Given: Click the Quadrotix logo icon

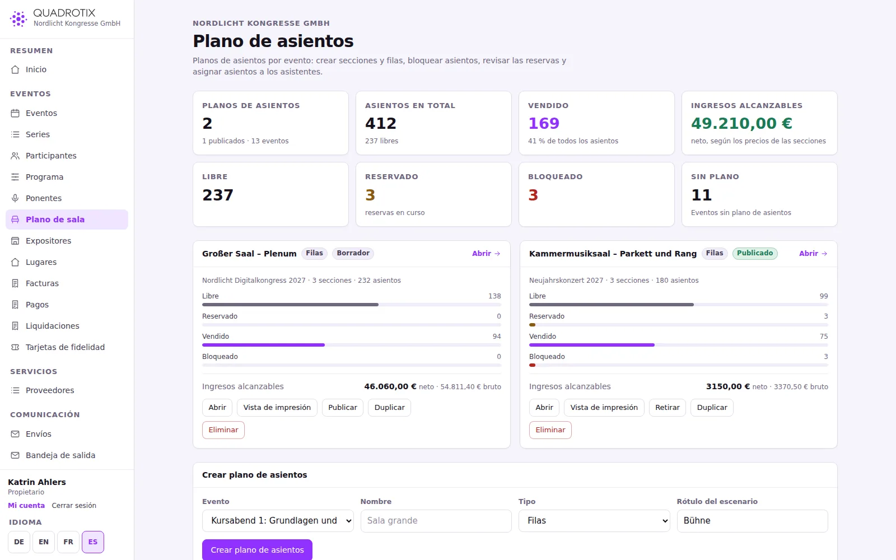Looking at the screenshot, I should click(18, 18).
